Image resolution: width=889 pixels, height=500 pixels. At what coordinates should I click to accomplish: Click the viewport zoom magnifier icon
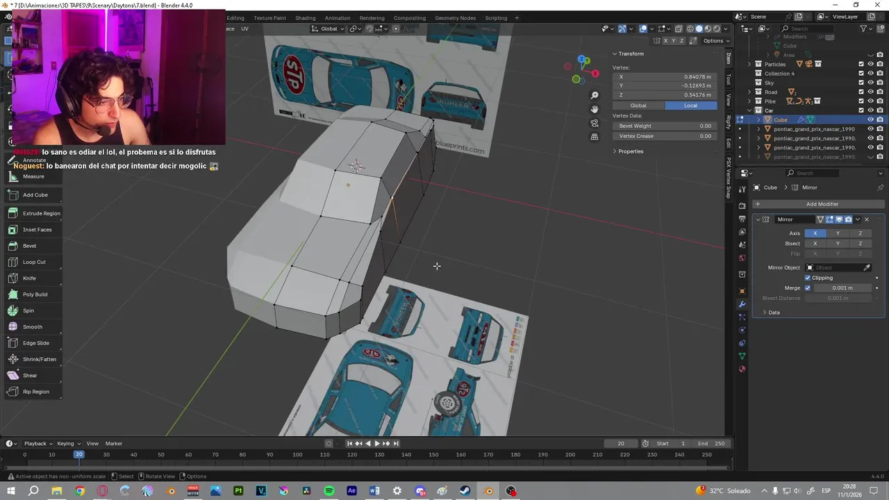(x=595, y=95)
